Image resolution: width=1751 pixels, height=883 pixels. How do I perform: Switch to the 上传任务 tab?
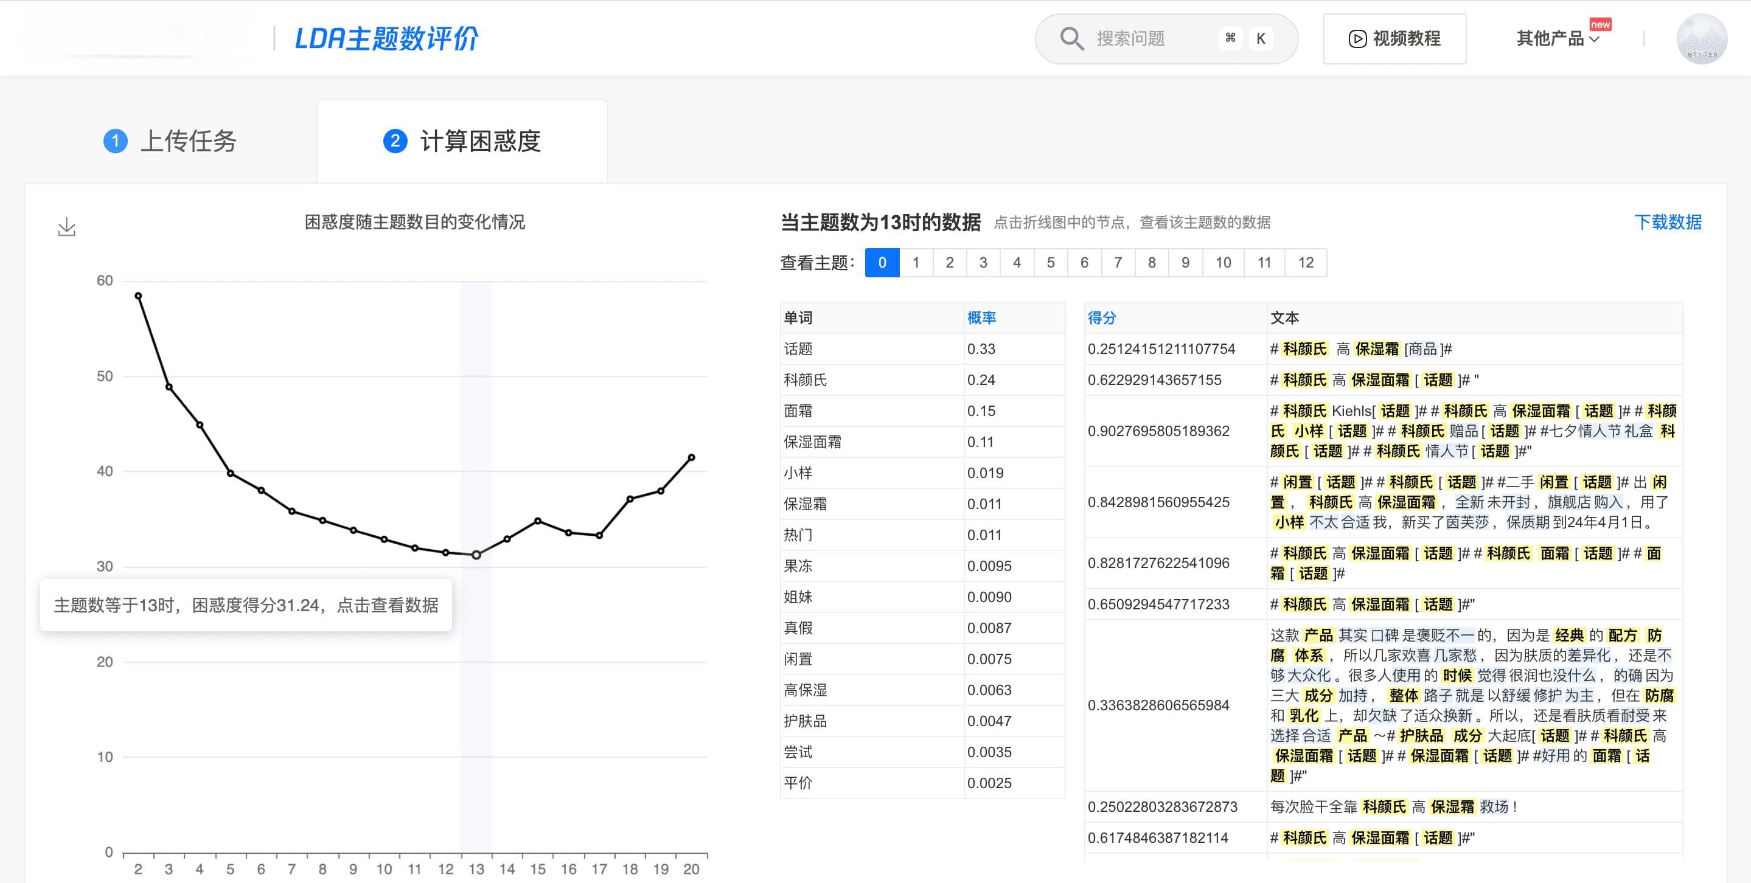170,141
